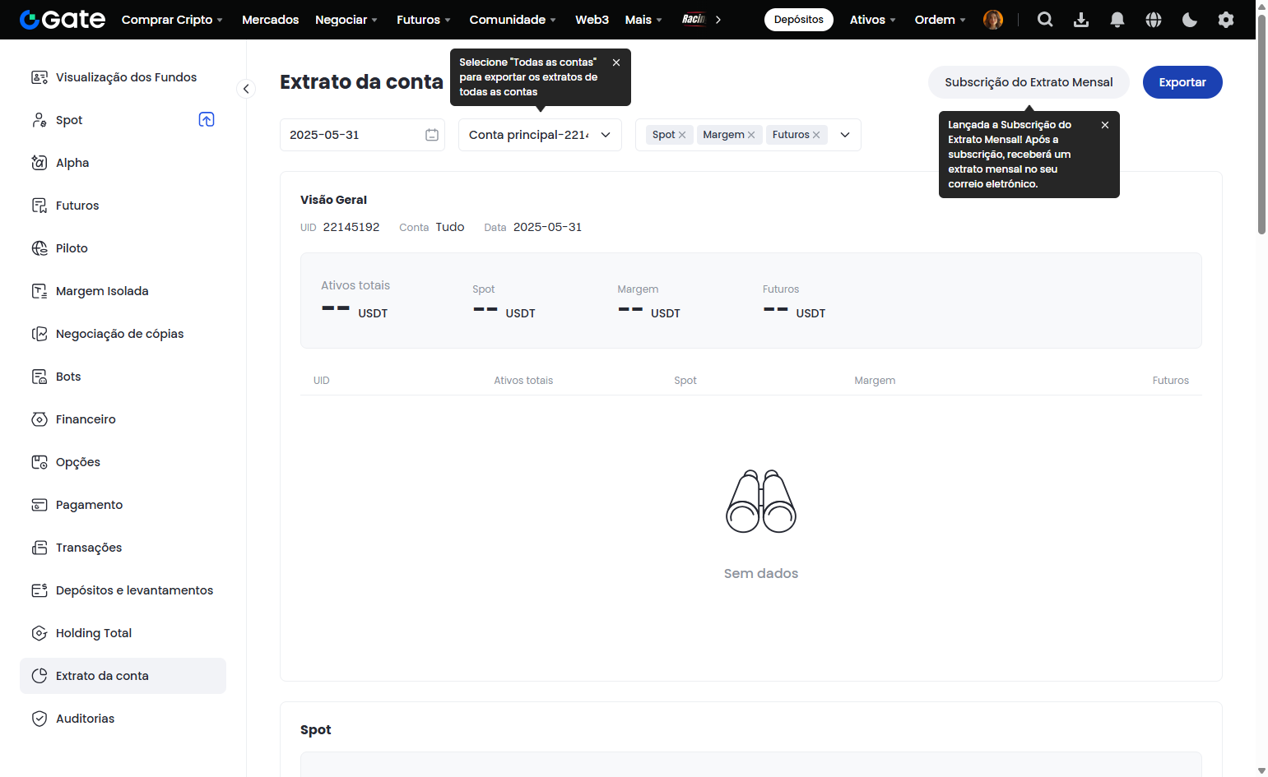Open notifications bell
This screenshot has height=777, width=1268.
[x=1117, y=20]
